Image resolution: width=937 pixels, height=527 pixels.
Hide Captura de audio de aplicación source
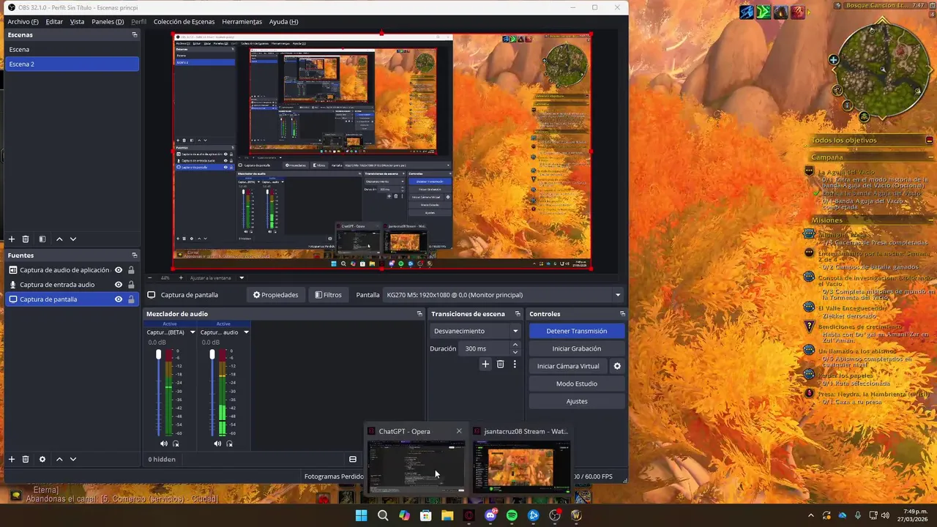pos(119,270)
